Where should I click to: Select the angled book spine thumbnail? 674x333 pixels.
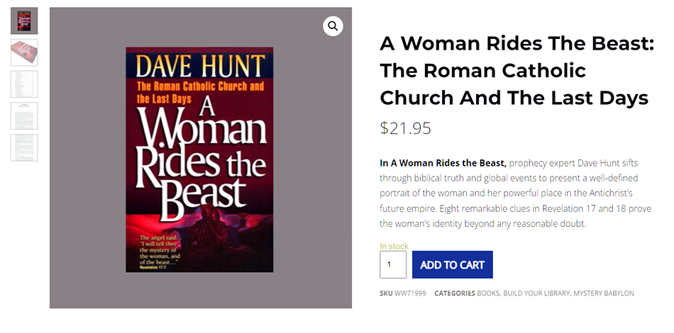[x=24, y=52]
